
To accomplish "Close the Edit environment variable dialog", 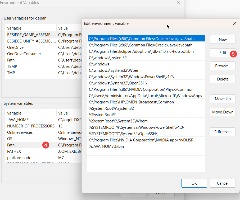I will click(x=234, y=23).
